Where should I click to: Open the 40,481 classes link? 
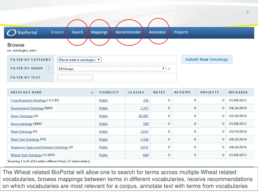coord(143,116)
